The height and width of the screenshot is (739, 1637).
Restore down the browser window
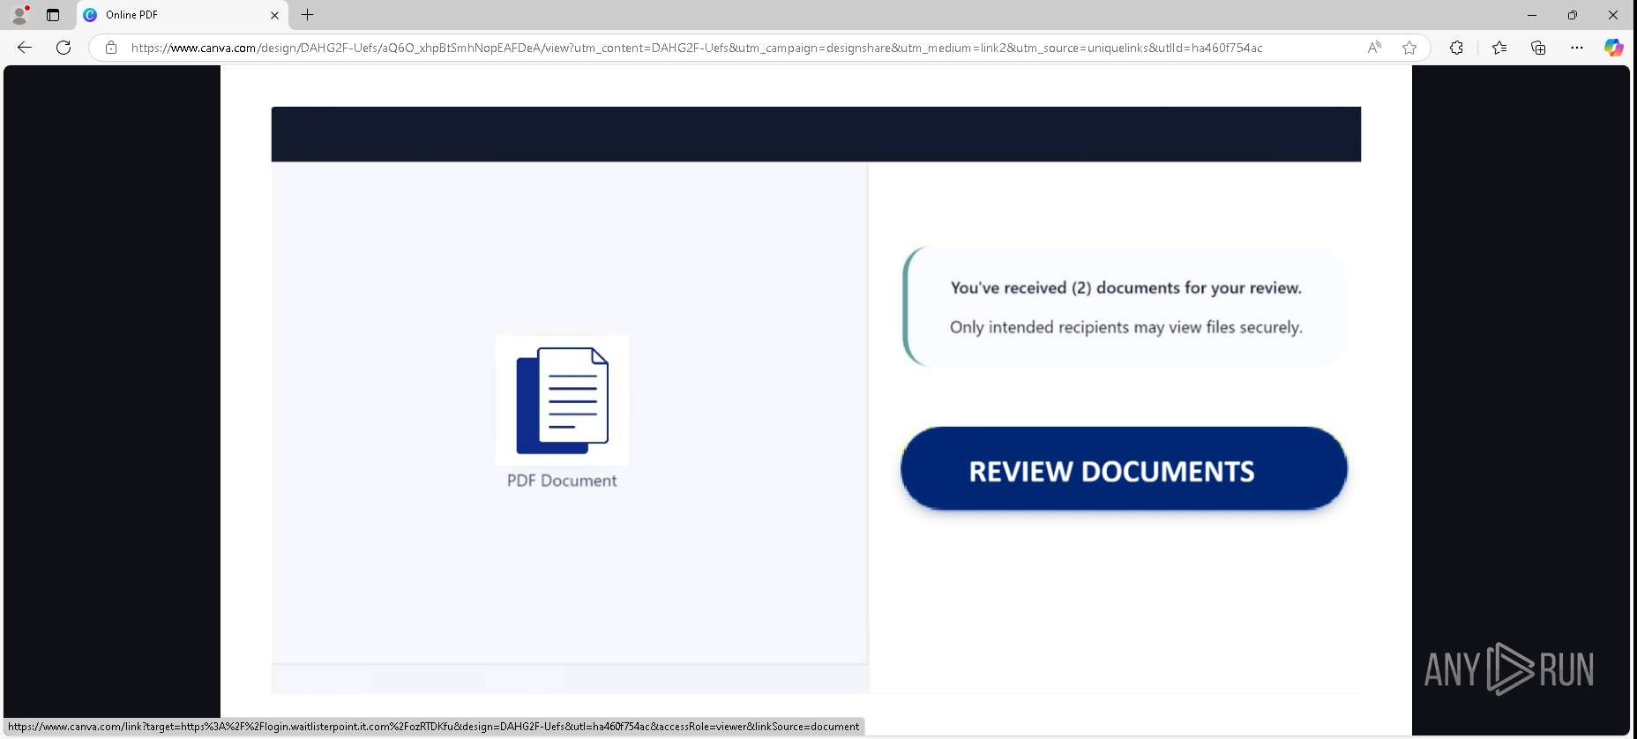click(1573, 15)
